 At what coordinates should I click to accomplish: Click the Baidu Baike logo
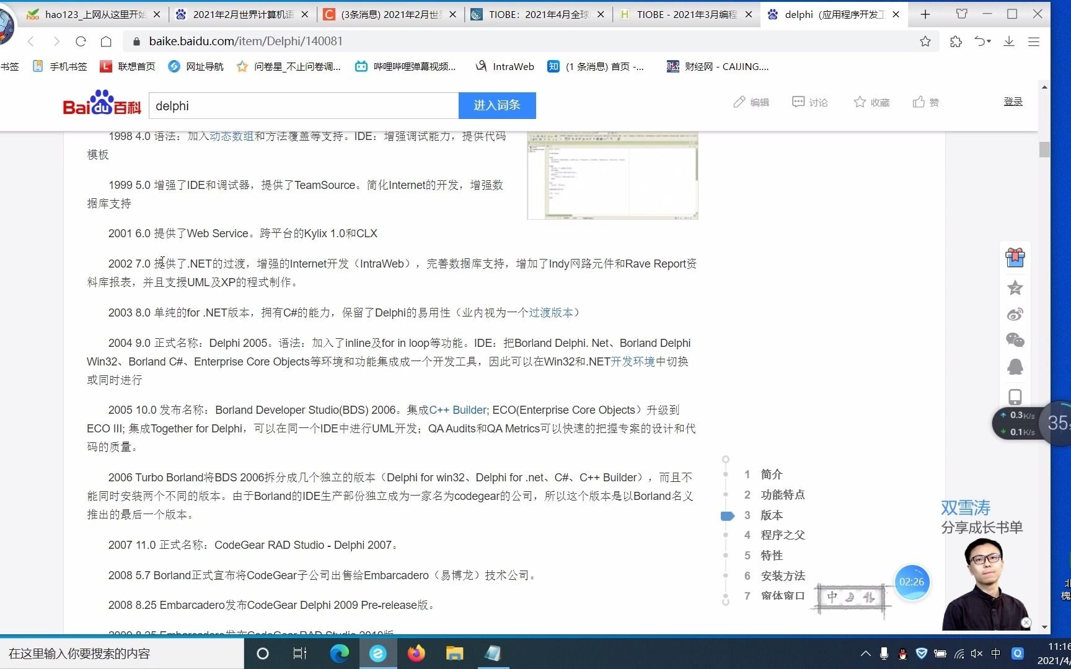coord(102,103)
